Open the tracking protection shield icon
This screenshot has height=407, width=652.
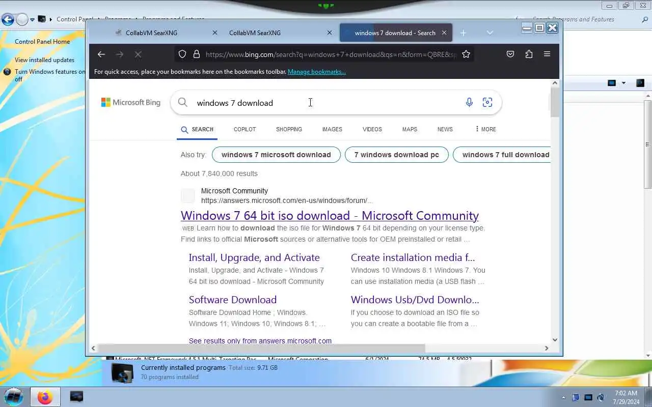click(182, 54)
